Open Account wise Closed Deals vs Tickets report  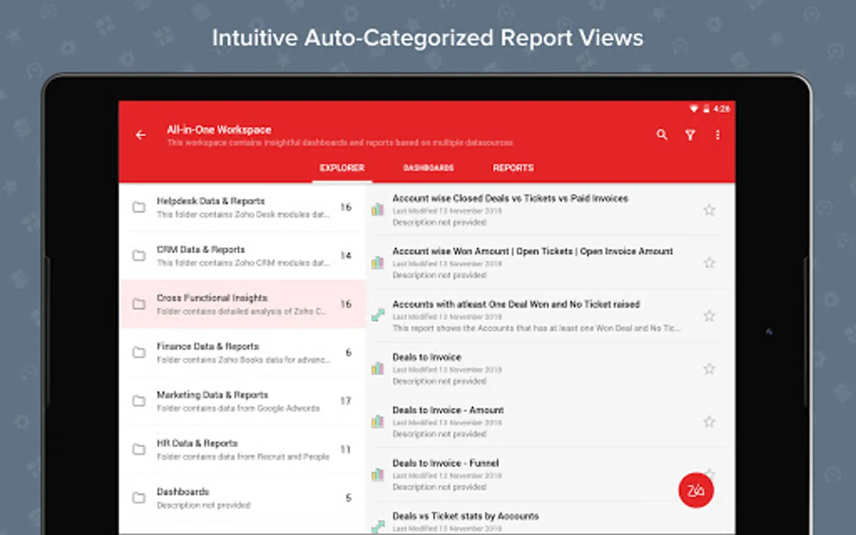510,199
